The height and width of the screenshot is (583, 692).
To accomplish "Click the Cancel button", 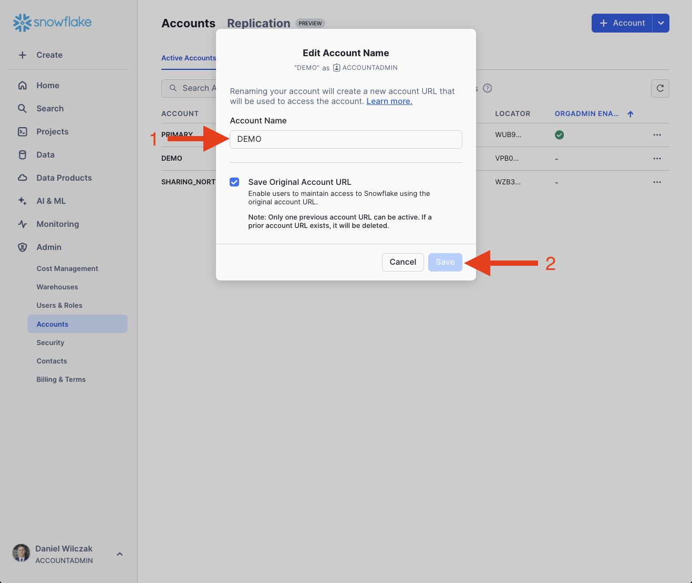I will [402, 262].
